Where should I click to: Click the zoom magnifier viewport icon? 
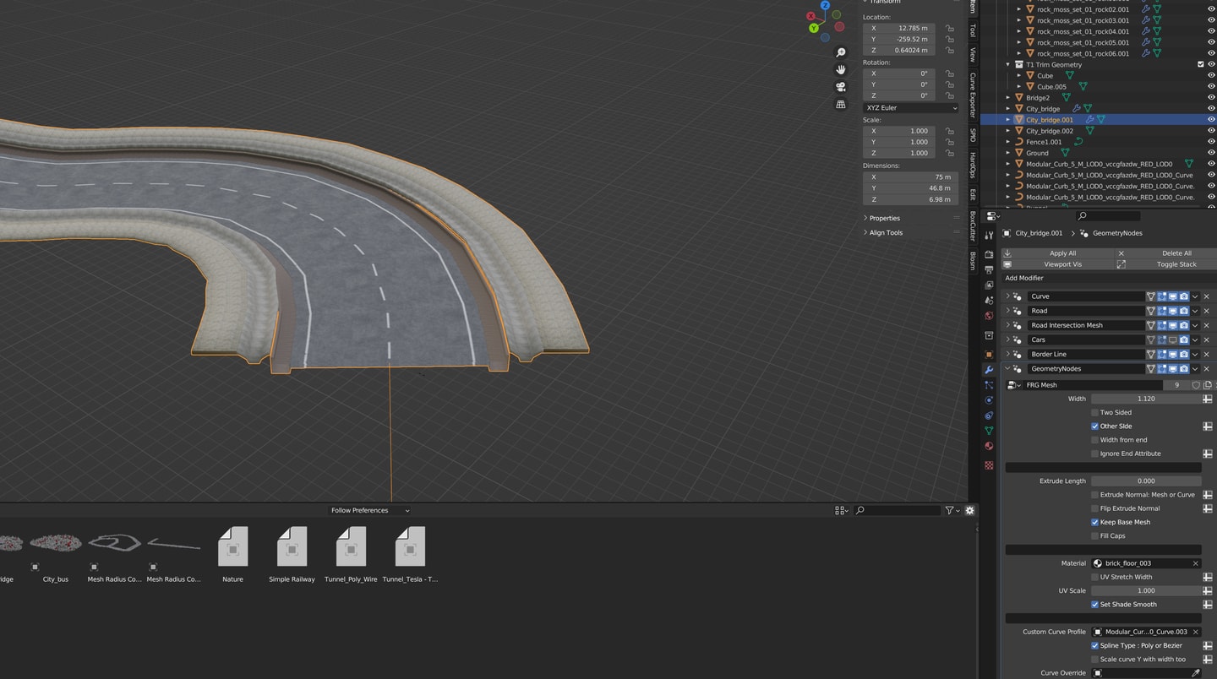pyautogui.click(x=841, y=53)
